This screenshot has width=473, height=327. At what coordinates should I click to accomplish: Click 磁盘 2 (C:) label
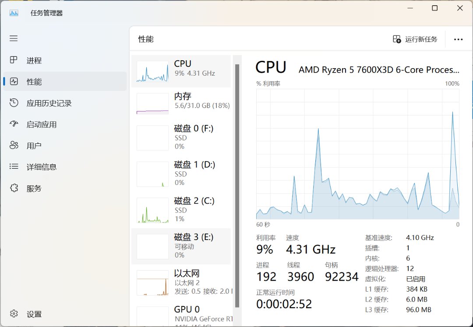click(194, 201)
